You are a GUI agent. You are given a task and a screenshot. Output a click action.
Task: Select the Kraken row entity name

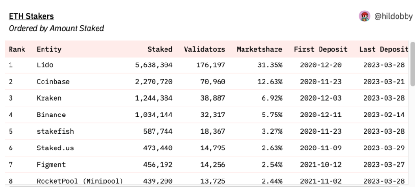click(x=49, y=98)
